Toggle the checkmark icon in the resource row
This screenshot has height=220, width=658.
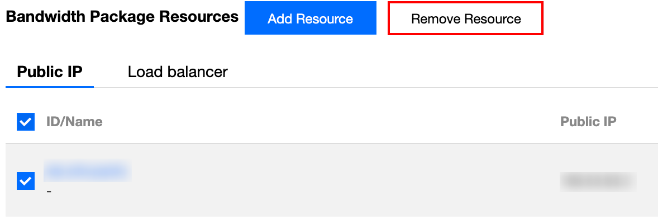(x=26, y=181)
